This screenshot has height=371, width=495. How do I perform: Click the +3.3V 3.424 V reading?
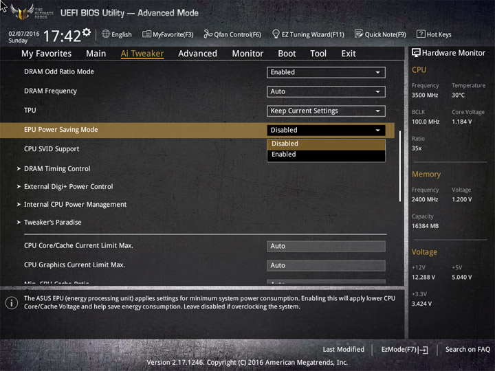[421, 304]
